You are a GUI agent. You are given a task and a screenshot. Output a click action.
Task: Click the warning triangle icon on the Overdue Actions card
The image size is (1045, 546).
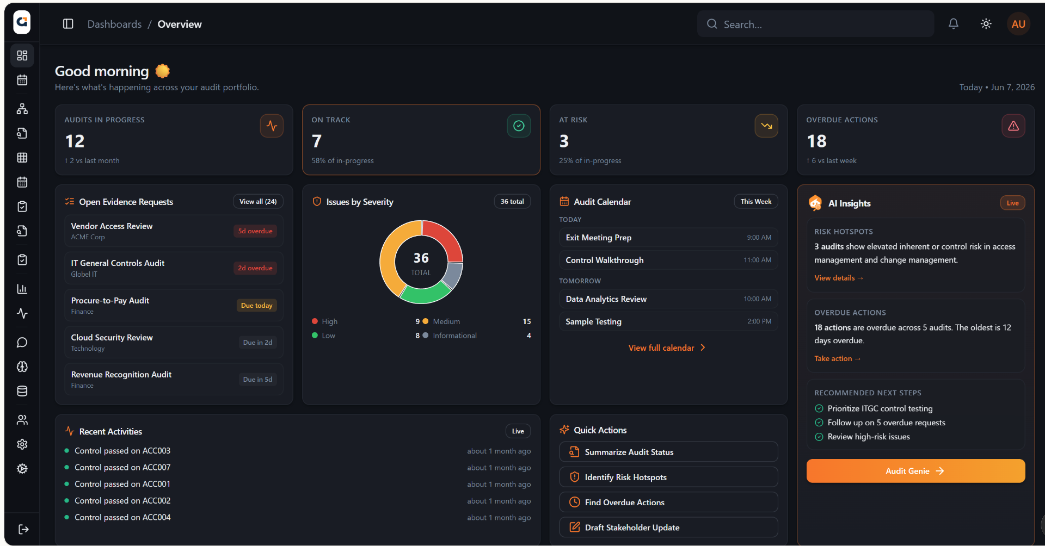(1013, 126)
